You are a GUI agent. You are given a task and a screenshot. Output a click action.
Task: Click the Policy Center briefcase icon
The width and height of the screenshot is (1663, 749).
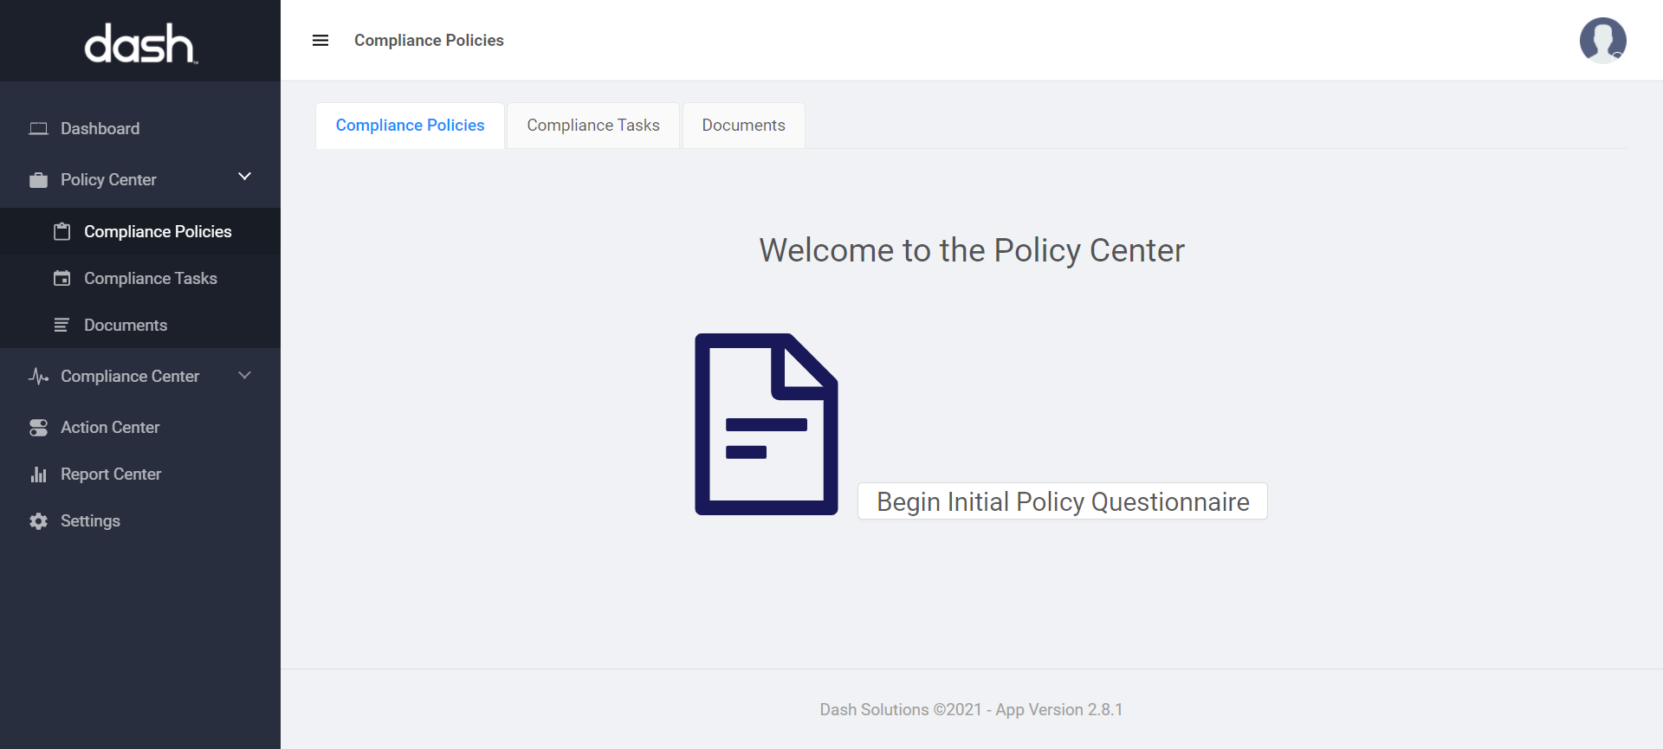click(x=38, y=180)
